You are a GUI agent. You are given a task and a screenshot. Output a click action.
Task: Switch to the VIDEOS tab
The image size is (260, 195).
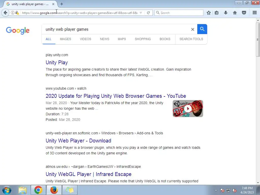(85, 39)
